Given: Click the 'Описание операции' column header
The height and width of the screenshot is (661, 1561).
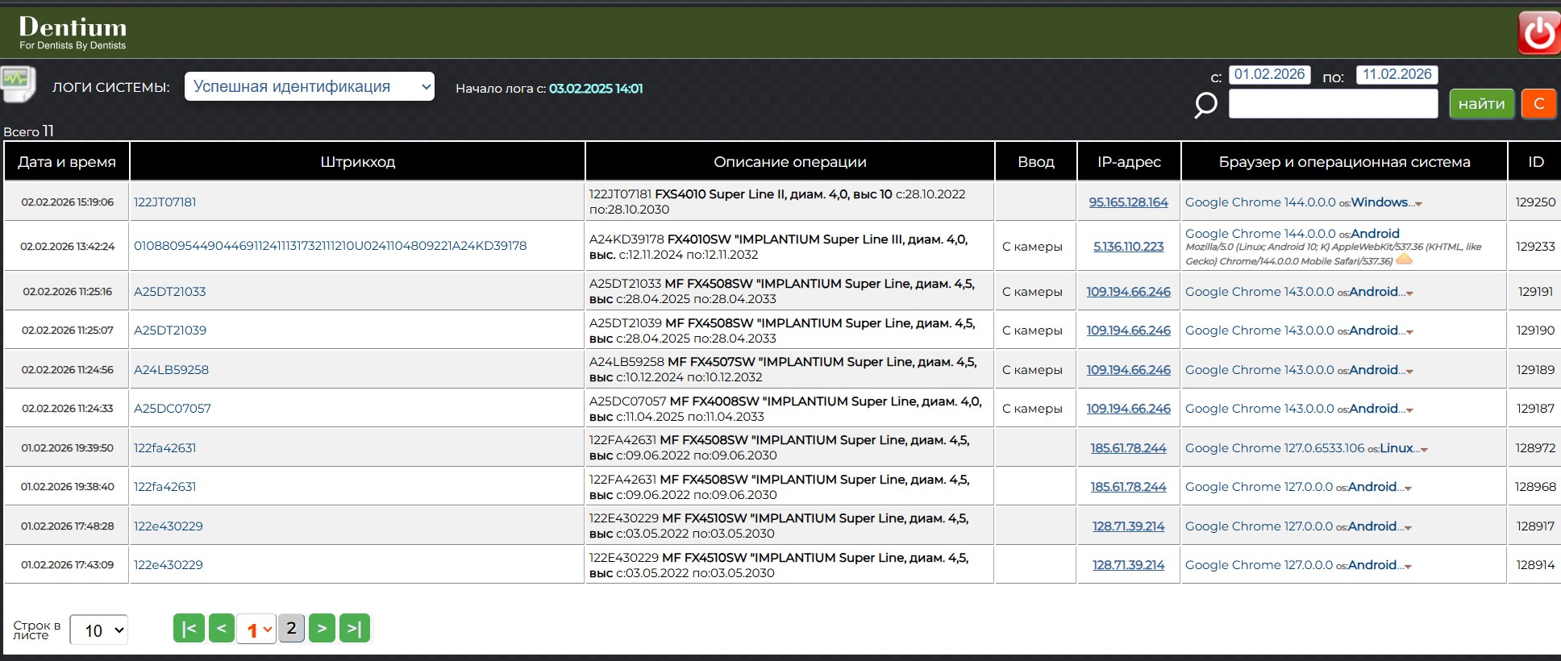Looking at the screenshot, I should [790, 161].
